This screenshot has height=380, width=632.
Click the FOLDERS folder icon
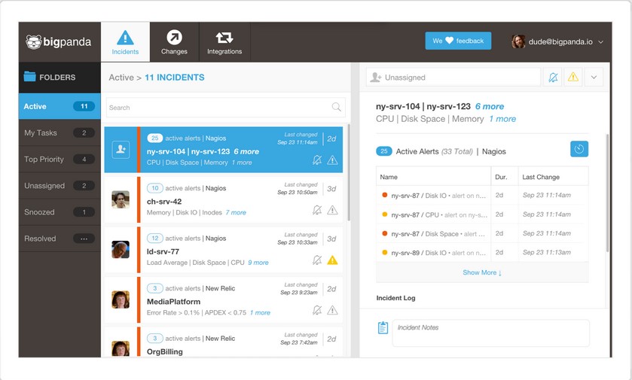click(x=30, y=77)
